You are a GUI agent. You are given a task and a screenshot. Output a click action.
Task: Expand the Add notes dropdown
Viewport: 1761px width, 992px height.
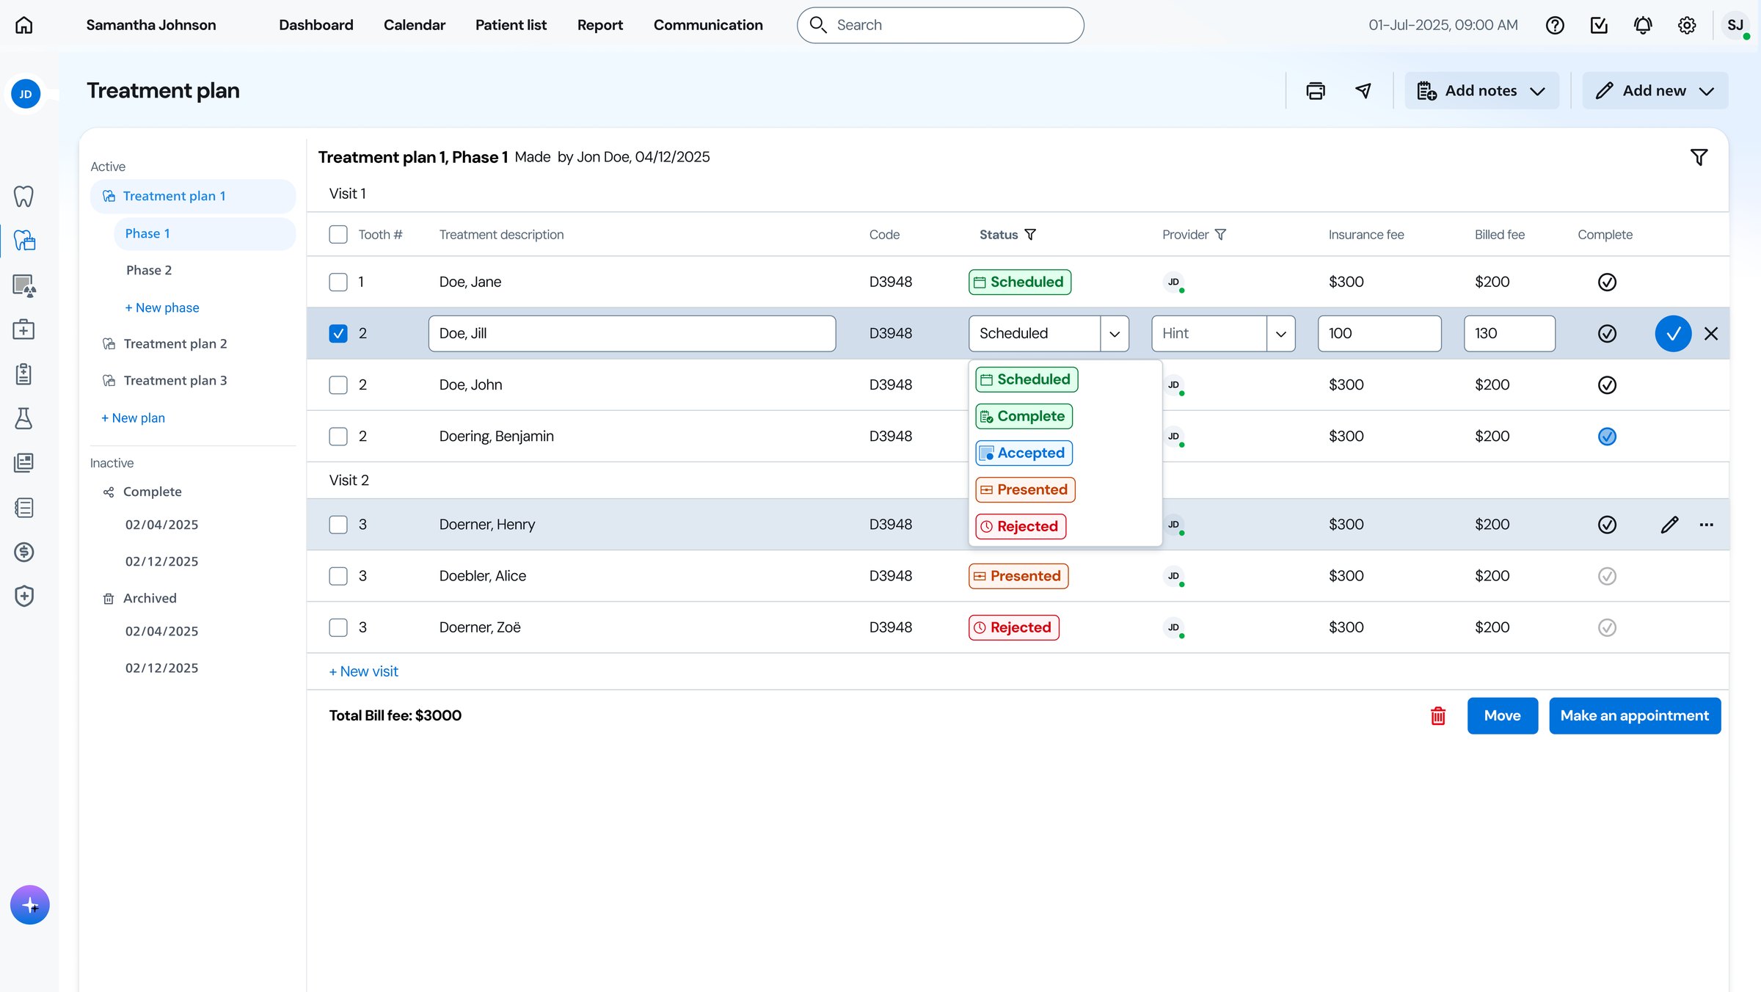[x=1481, y=90]
